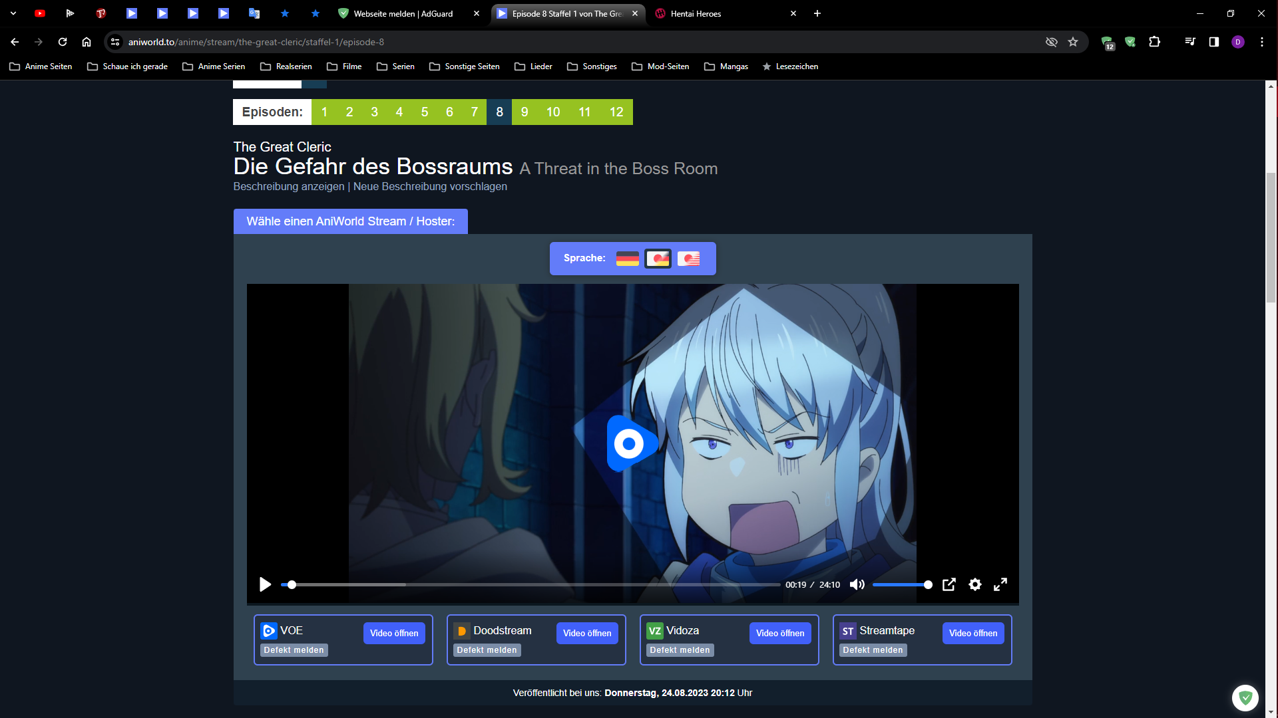This screenshot has width=1278, height=718.
Task: Switch to Webseite melden AdGuard tab
Action: (403, 13)
